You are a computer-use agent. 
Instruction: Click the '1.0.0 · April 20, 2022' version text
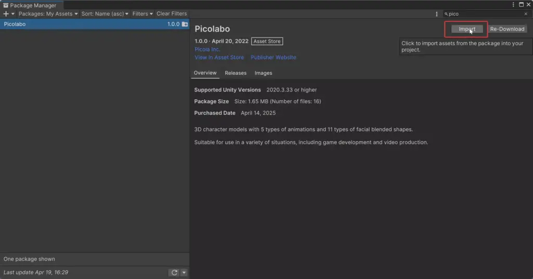(221, 42)
